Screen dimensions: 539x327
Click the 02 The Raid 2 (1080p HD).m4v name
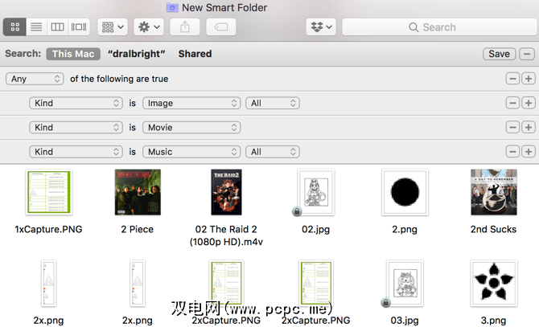226,235
